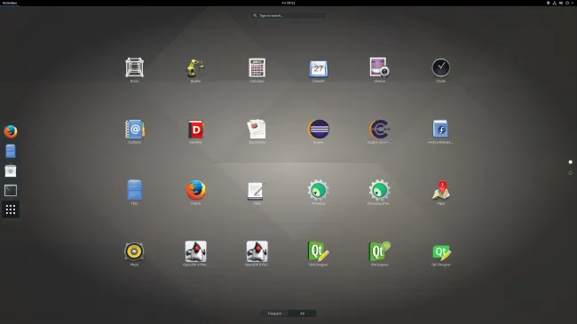
Task: Open the Calculator app
Action: point(257,68)
